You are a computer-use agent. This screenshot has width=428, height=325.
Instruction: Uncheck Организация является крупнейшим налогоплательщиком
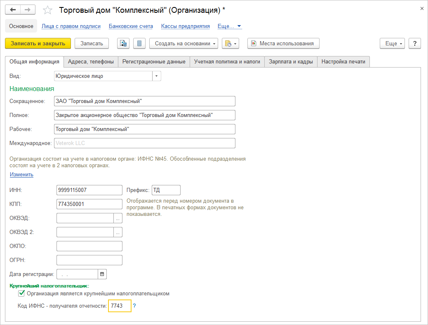(x=21, y=294)
